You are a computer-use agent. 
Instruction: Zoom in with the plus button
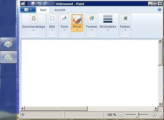click(x=154, y=115)
